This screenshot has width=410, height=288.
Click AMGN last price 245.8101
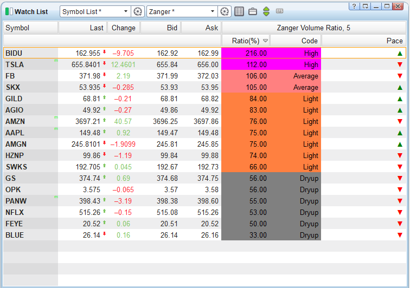(86, 144)
